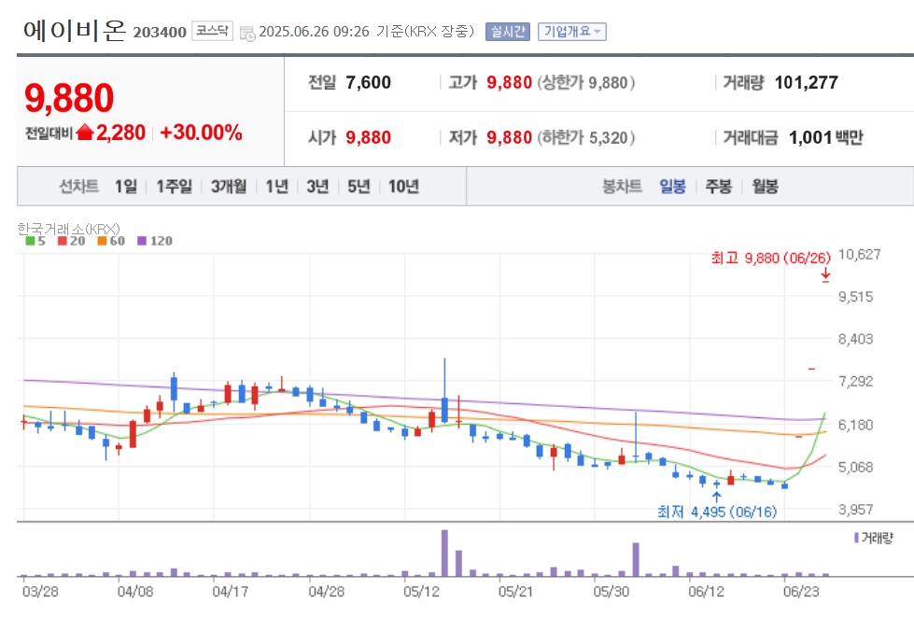
Task: Switch to 주봉 weekly candle chart
Action: (718, 187)
